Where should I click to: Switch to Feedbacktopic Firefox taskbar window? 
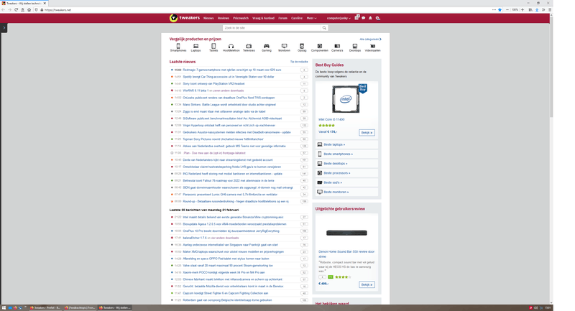pos(79,307)
